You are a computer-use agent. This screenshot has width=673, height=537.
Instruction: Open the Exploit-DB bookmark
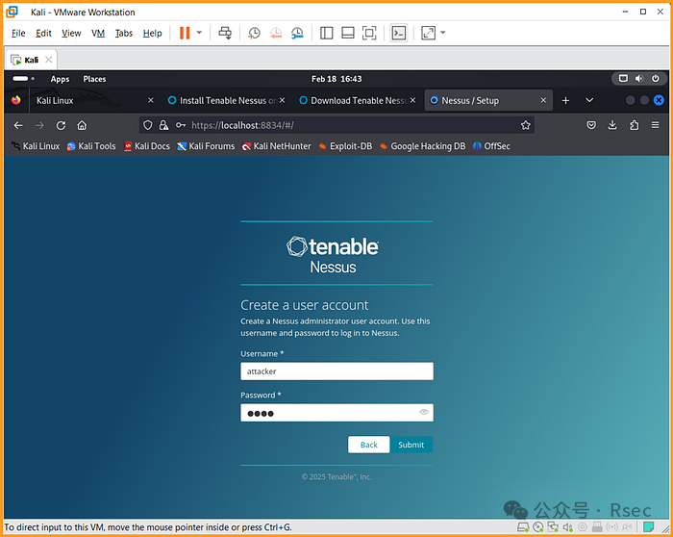(345, 146)
